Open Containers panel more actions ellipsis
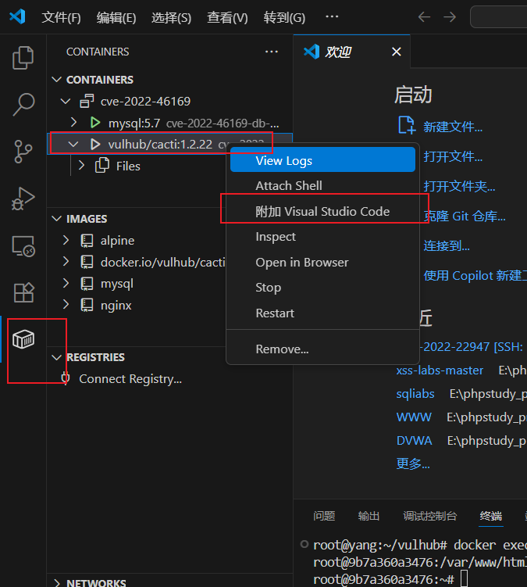The width and height of the screenshot is (527, 587). (271, 52)
